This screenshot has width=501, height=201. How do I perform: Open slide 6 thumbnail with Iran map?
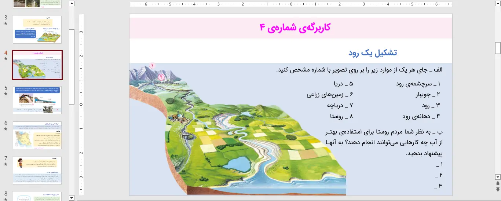tap(37, 135)
